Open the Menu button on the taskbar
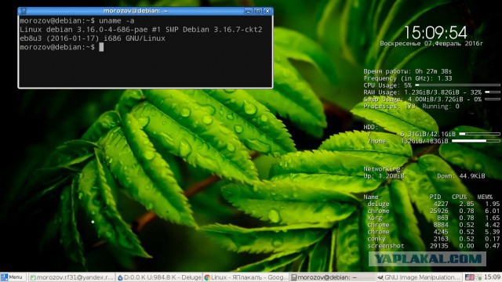Image resolution: width=502 pixels, height=282 pixels. [x=13, y=277]
